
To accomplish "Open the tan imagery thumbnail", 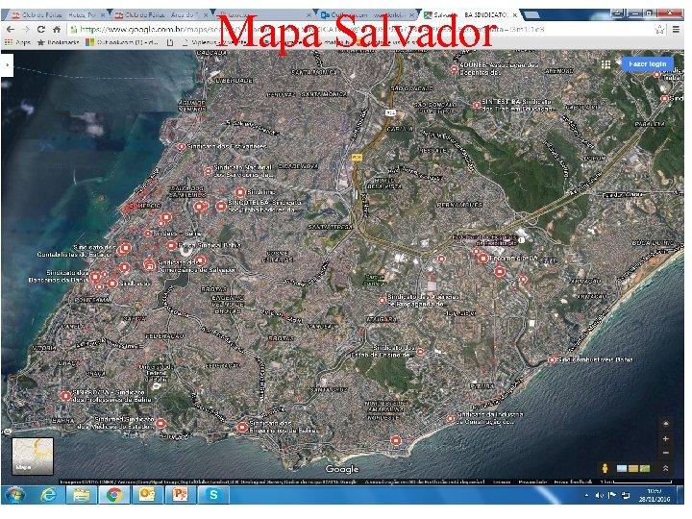I will tap(632, 468).
